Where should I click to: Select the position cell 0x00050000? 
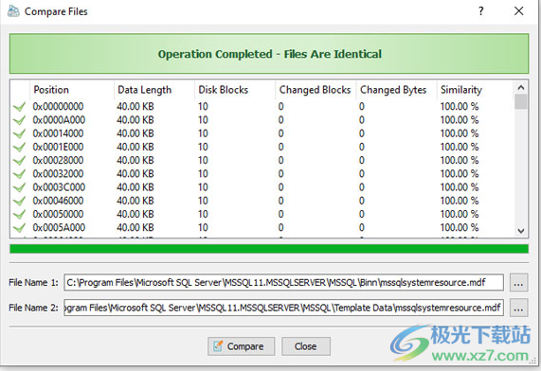coord(58,214)
